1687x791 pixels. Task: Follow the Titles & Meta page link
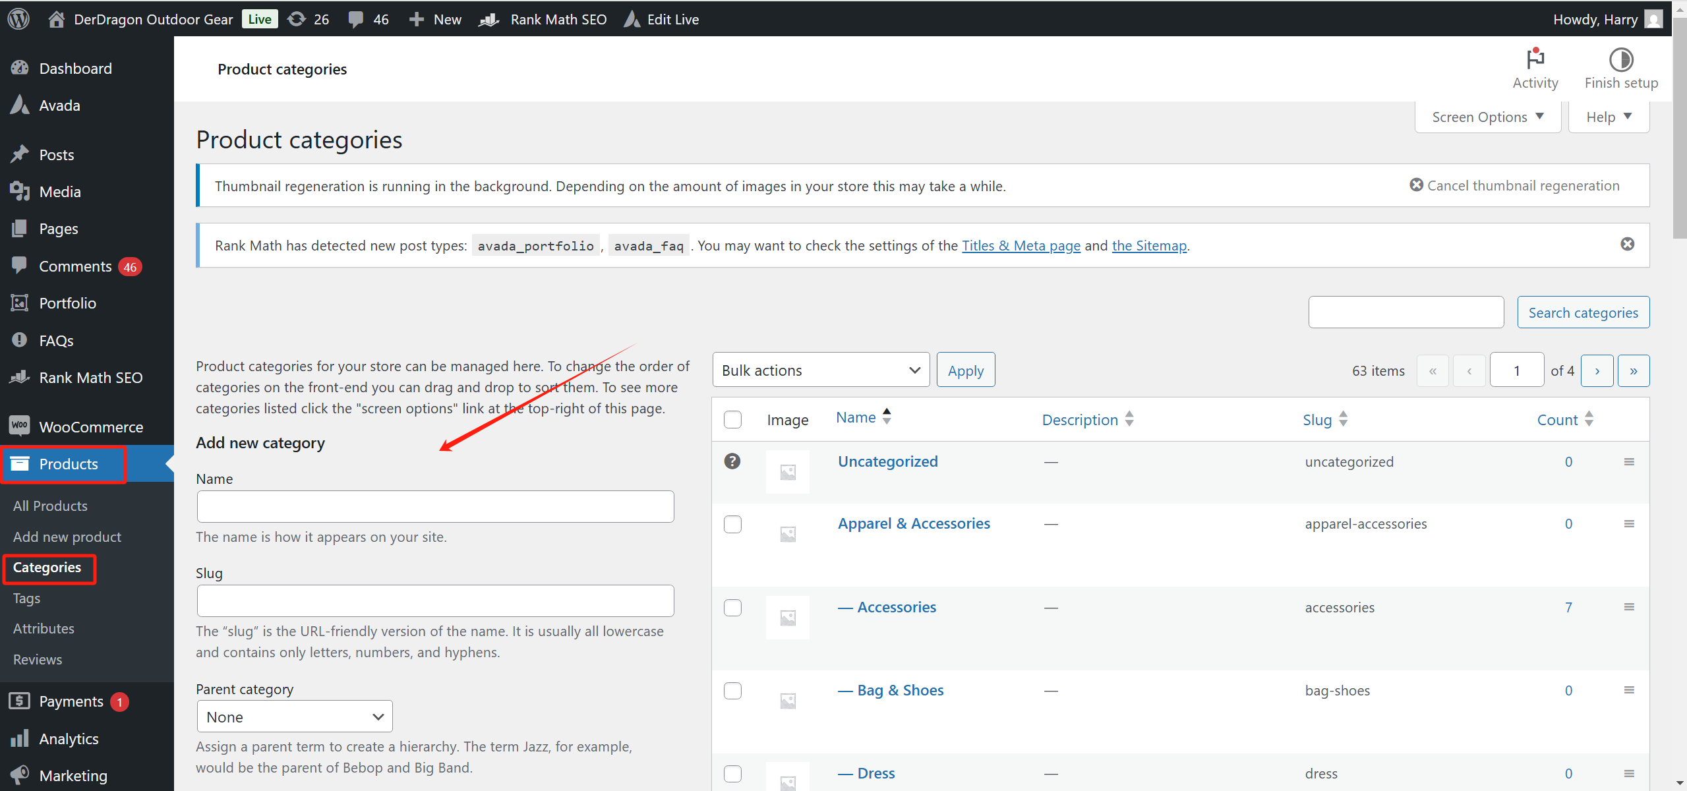point(1021,246)
